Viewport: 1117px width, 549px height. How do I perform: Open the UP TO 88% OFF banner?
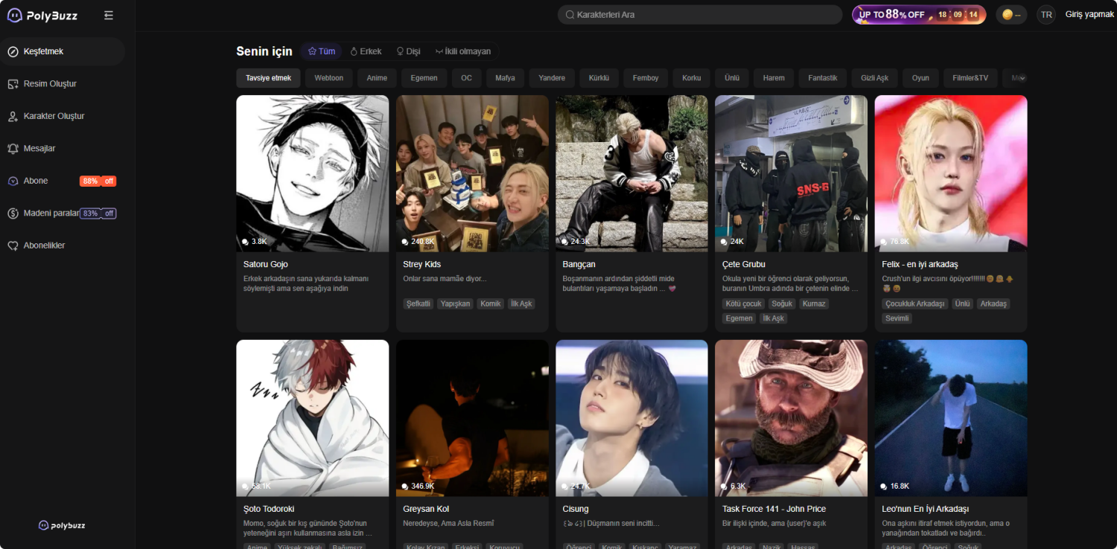pos(919,15)
